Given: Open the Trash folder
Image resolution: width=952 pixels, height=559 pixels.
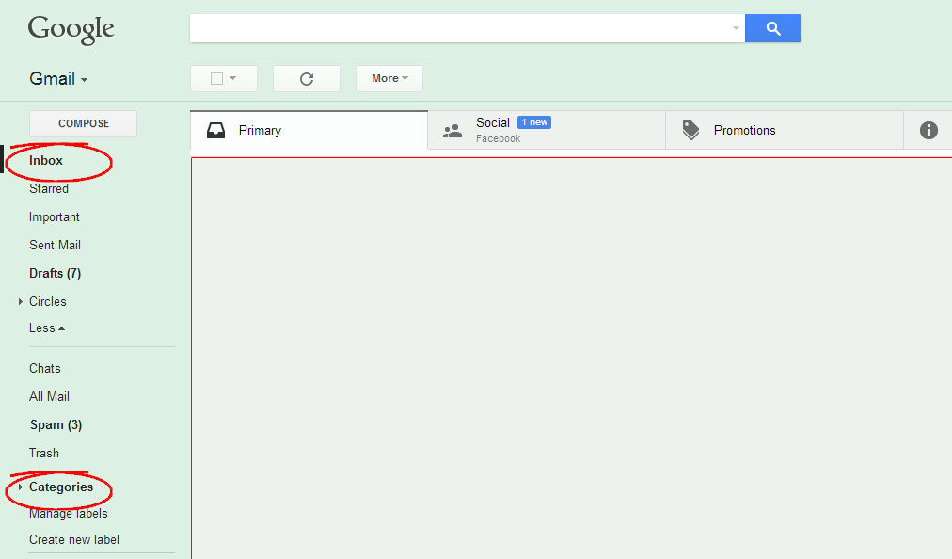Looking at the screenshot, I should 44,454.
